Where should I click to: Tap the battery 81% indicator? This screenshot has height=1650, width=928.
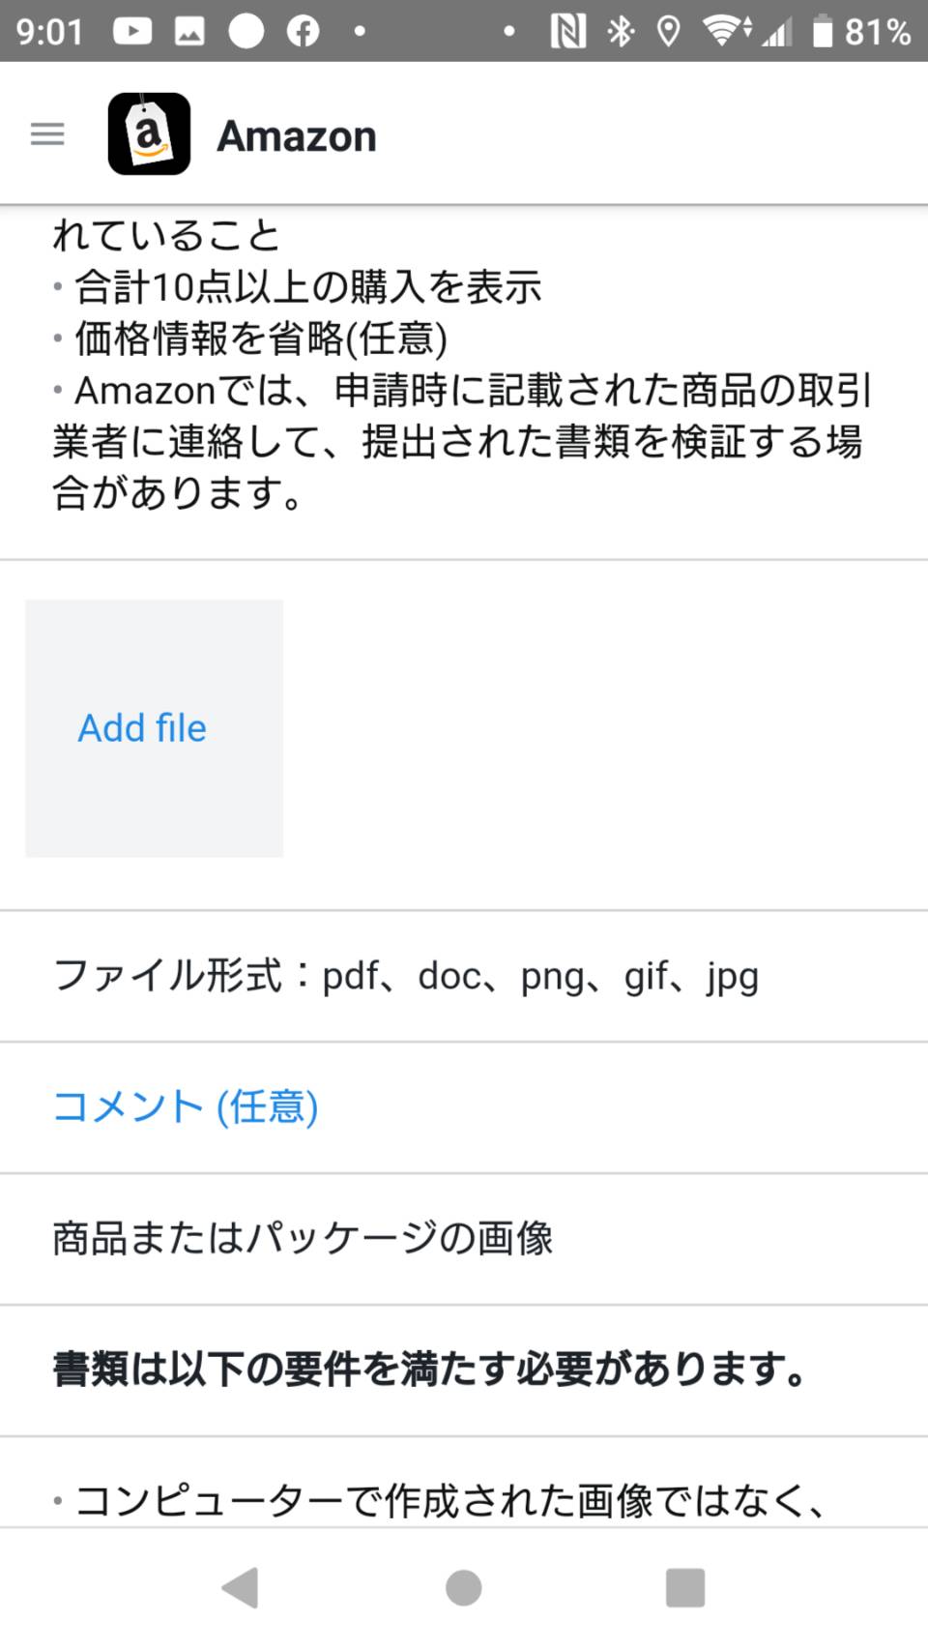(861, 32)
